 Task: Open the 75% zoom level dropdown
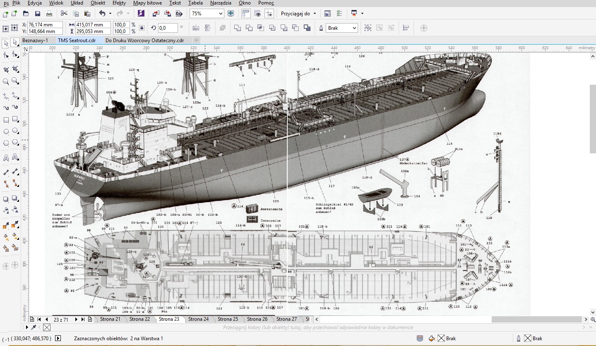click(x=220, y=13)
